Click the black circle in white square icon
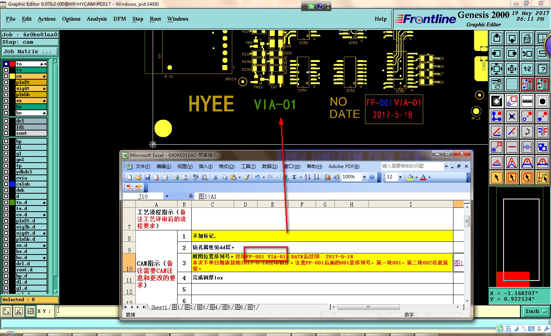 (x=497, y=101)
